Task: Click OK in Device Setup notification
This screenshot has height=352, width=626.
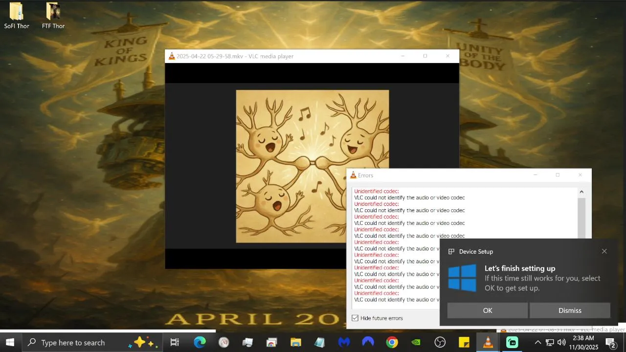Action: coord(488,310)
